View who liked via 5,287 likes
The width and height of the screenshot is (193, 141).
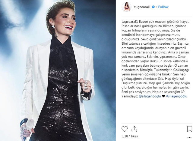(x=130, y=136)
